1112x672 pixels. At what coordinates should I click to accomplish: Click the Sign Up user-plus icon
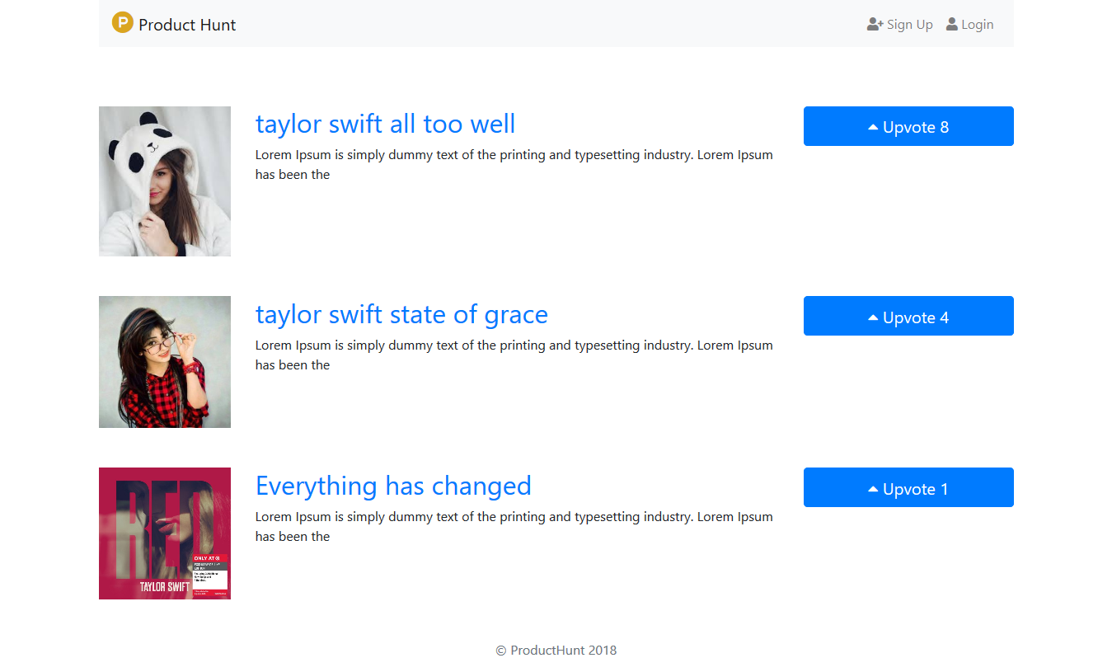(875, 24)
